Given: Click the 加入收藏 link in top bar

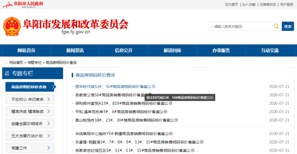Looking at the screenshot, I should (249, 4).
